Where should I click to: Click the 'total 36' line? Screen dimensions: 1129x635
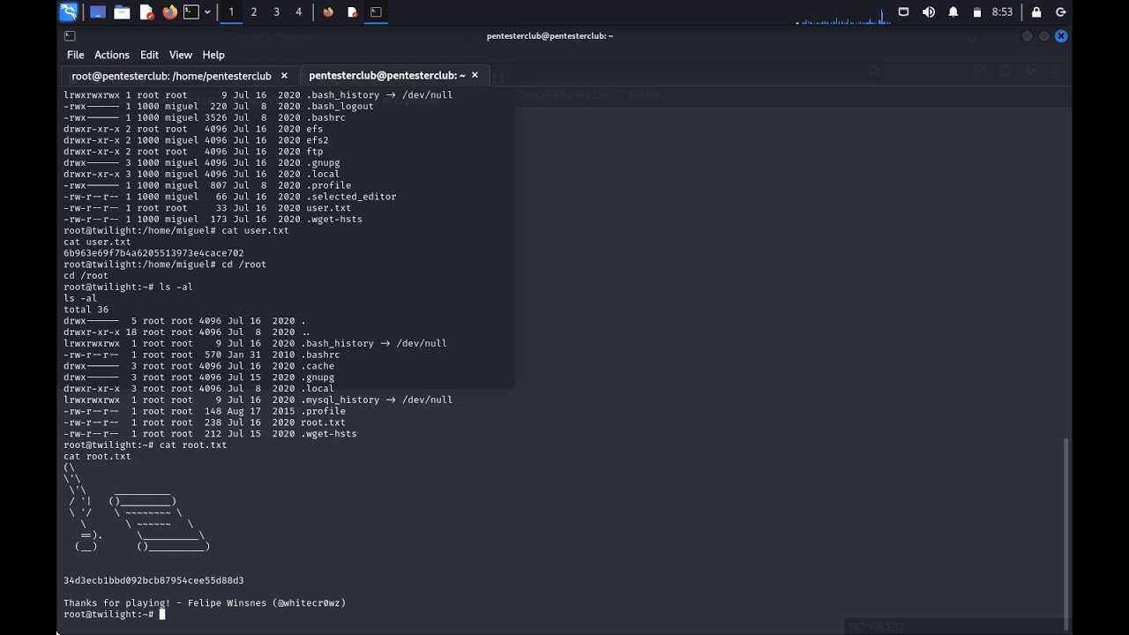pyautogui.click(x=86, y=310)
